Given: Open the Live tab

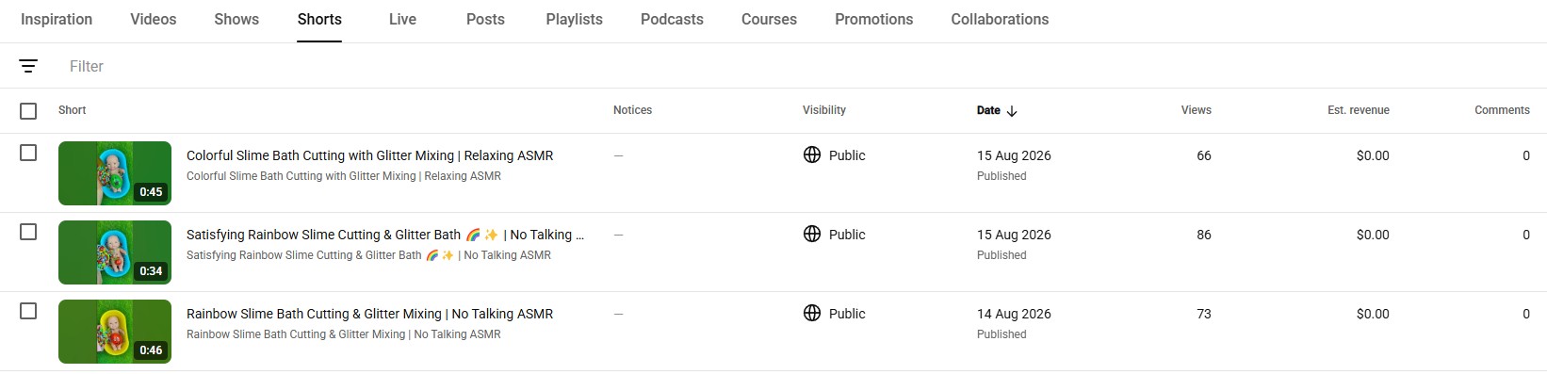Looking at the screenshot, I should [402, 19].
